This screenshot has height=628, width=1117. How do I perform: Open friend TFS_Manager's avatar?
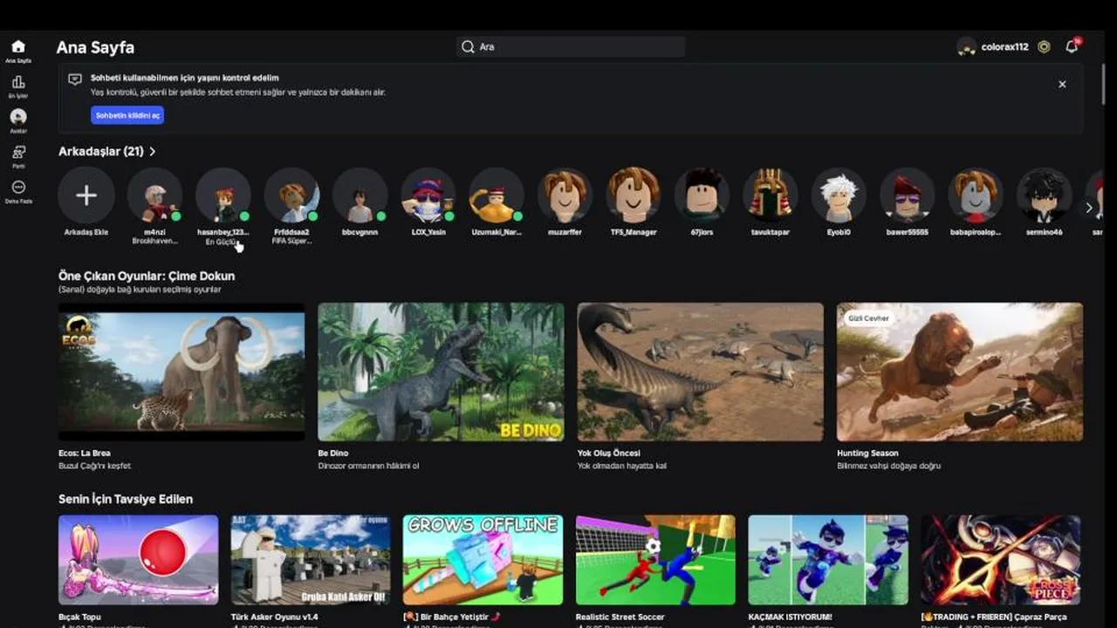(x=634, y=195)
